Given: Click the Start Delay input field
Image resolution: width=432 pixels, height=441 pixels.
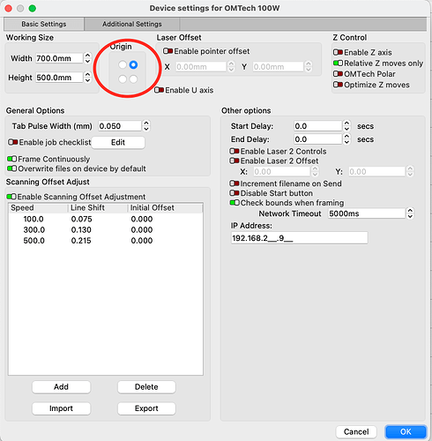Looking at the screenshot, I should pos(317,126).
